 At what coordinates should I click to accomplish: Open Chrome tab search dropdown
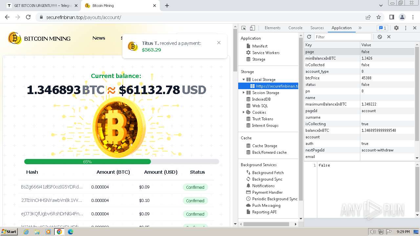coord(381,6)
